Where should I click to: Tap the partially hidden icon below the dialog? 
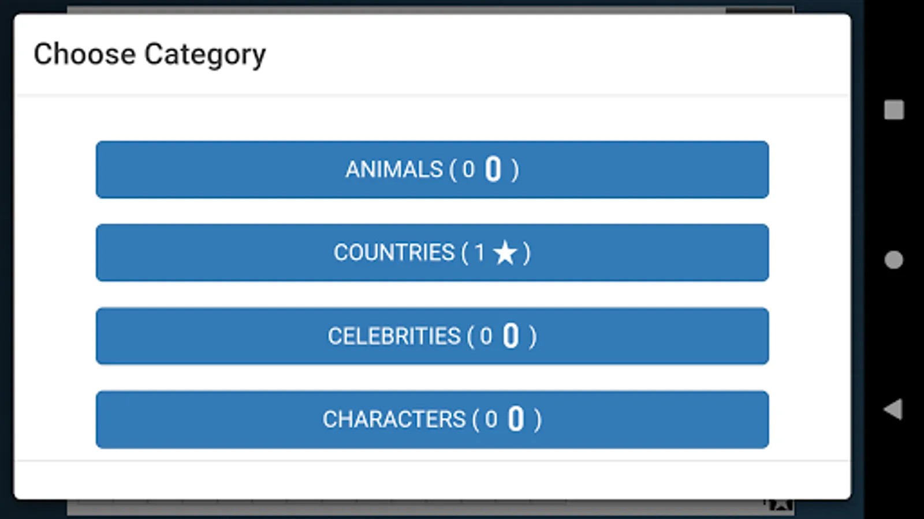780,505
